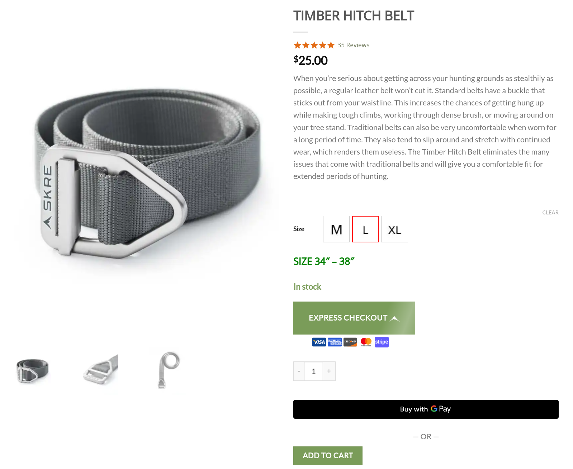This screenshot has height=469, width=573.
Task: Click the Express Checkout button
Action: click(354, 318)
